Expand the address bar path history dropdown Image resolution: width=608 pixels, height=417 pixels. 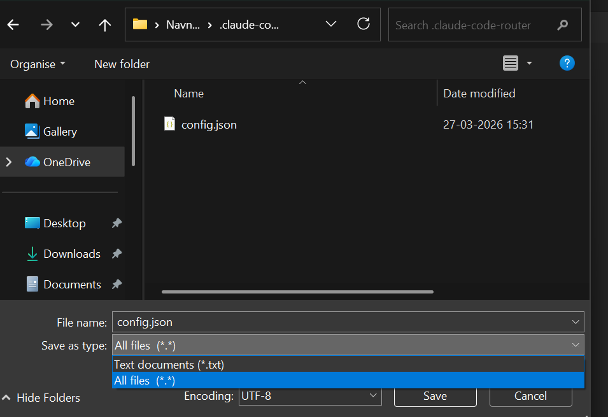(x=331, y=24)
